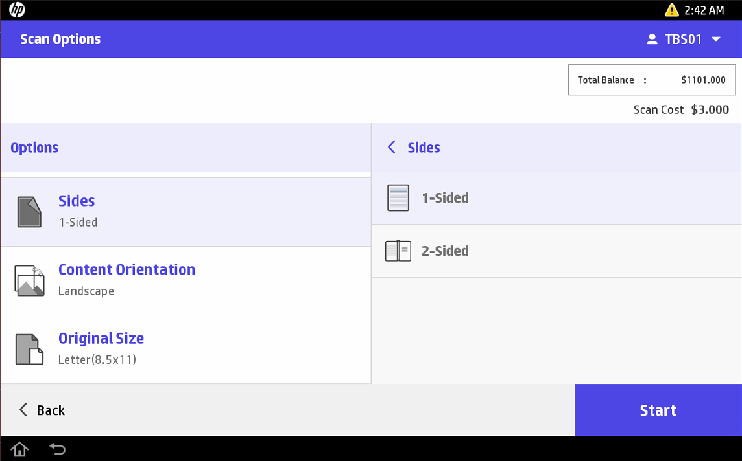Click the Original Size document icon
Screen dimensions: 742x461
(29, 349)
